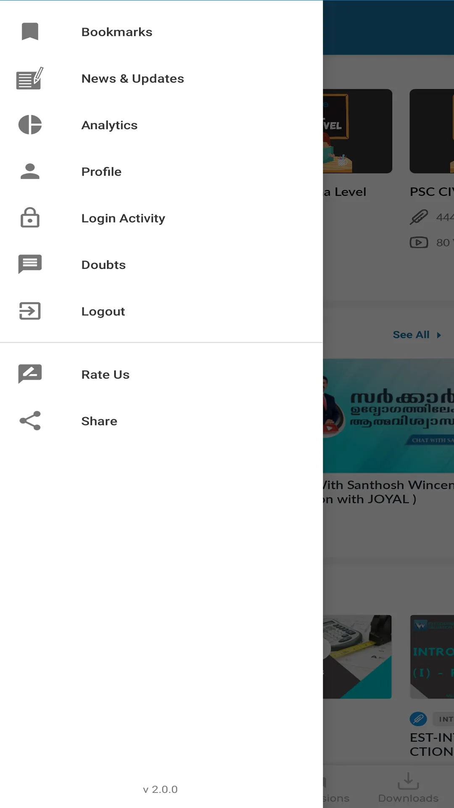Tap the Logout arrow icon

click(30, 311)
